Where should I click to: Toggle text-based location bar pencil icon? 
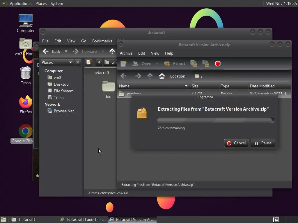click(88, 62)
